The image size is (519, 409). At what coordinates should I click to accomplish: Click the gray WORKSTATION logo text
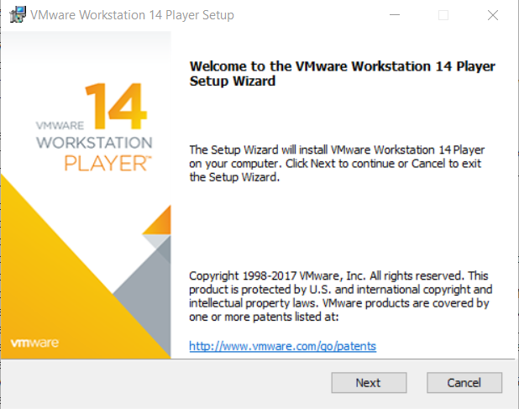94,143
